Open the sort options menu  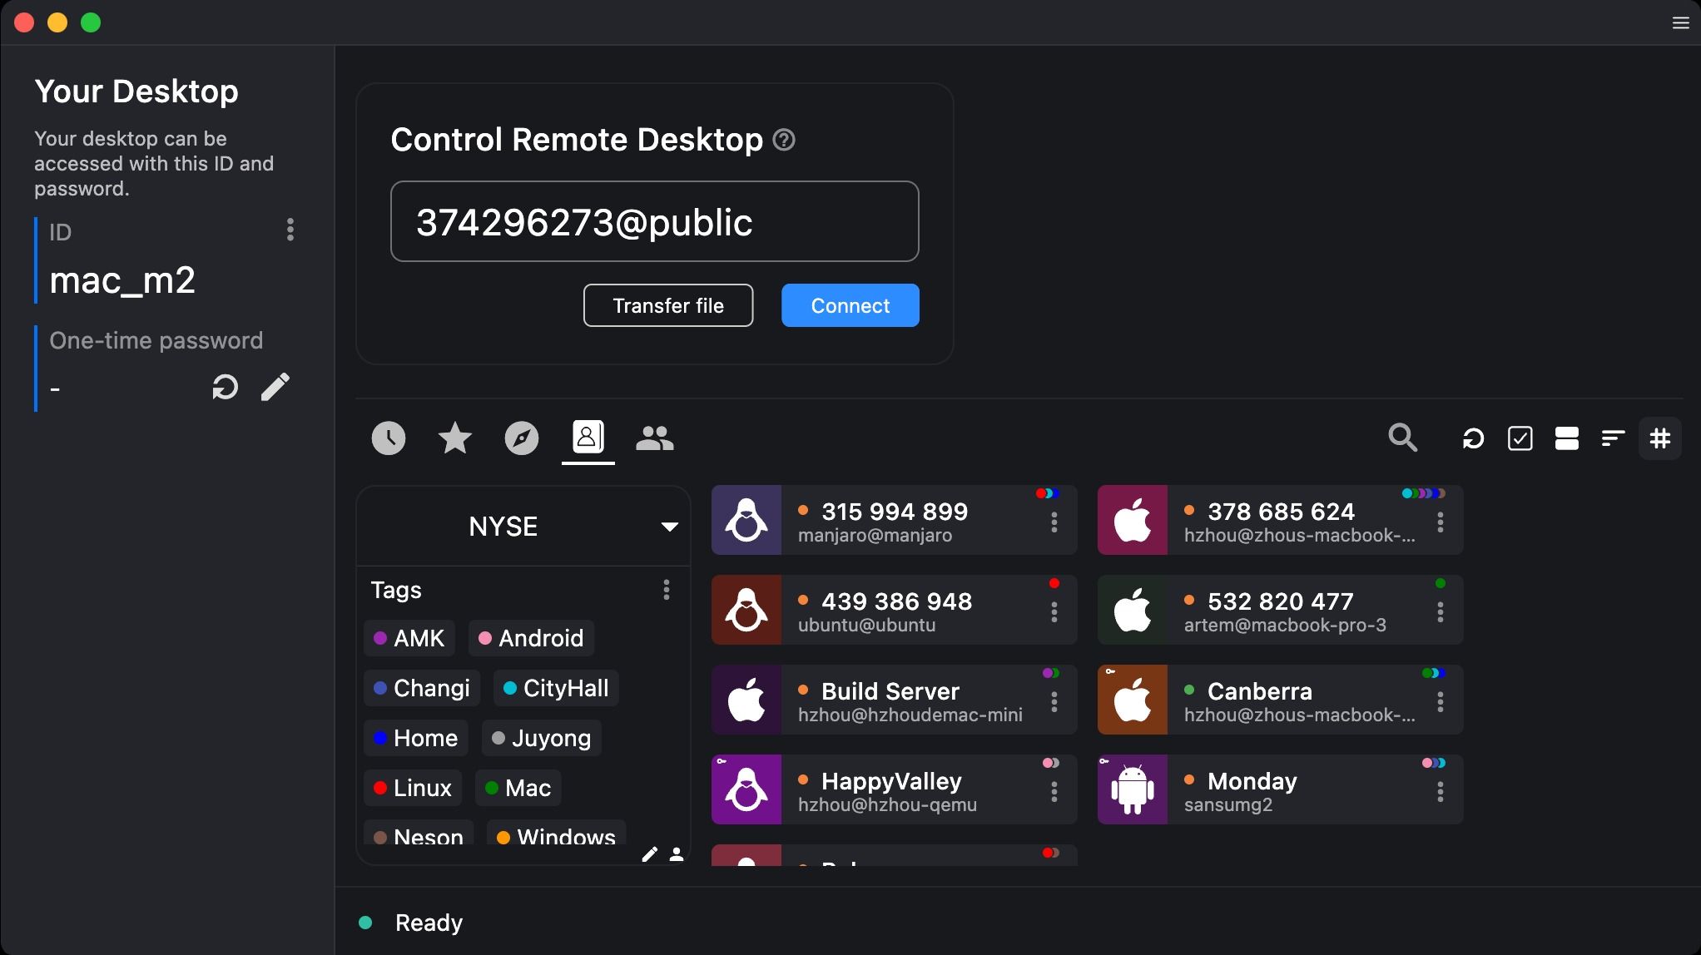click(1613, 438)
